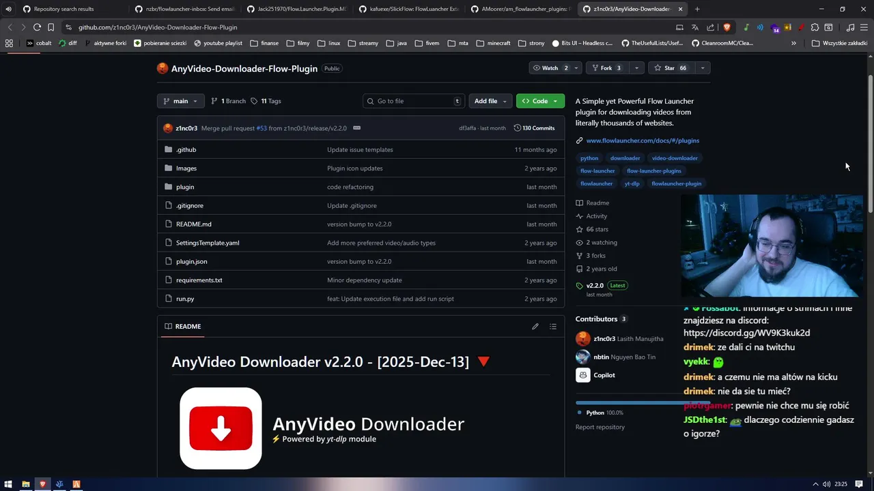The image size is (874, 491).
Task: Click the yt-dlp topic tag
Action: tap(632, 183)
